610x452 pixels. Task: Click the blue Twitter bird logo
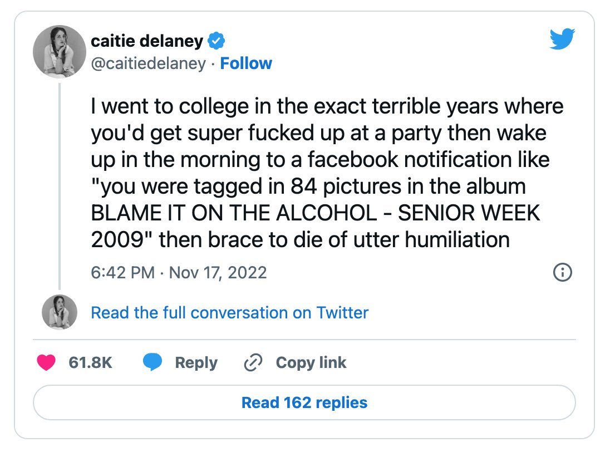pyautogui.click(x=562, y=38)
